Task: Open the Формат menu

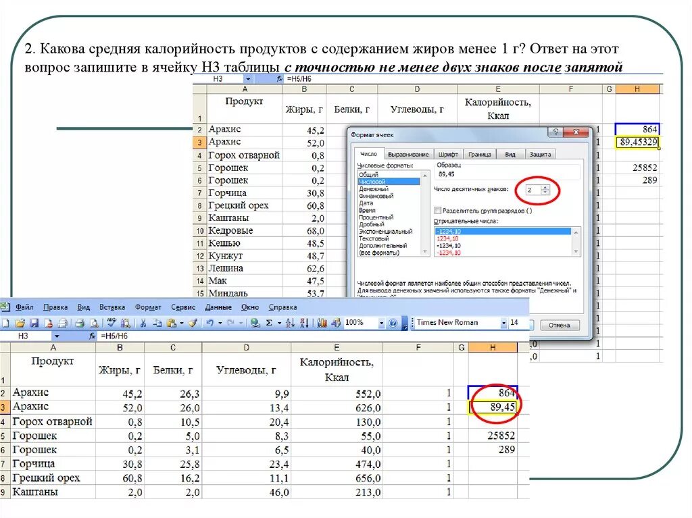Action: 148,307
